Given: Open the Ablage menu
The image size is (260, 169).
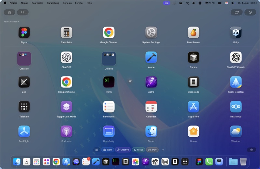Looking at the screenshot, I should (24, 3).
